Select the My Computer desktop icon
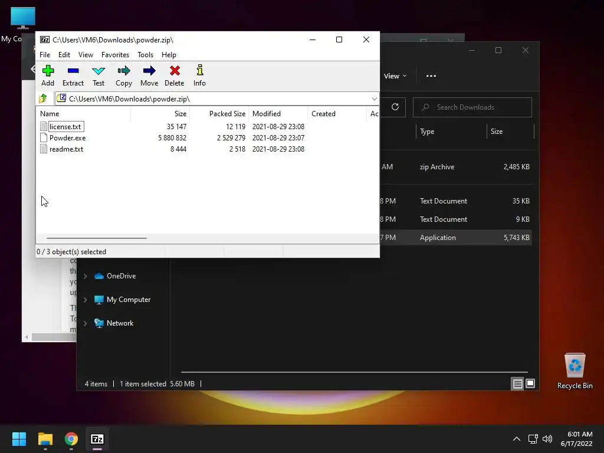604x453 pixels. 22,18
